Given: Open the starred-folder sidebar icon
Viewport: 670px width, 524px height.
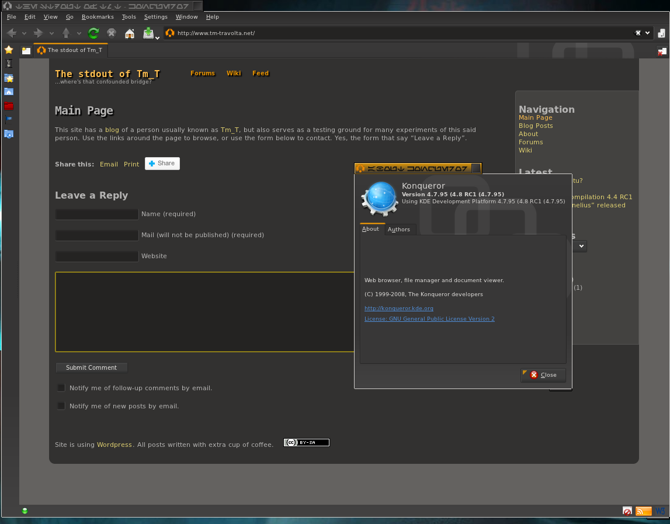Looking at the screenshot, I should click(x=9, y=78).
